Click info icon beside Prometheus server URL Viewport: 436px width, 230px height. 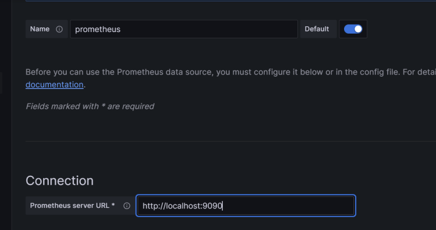(127, 206)
